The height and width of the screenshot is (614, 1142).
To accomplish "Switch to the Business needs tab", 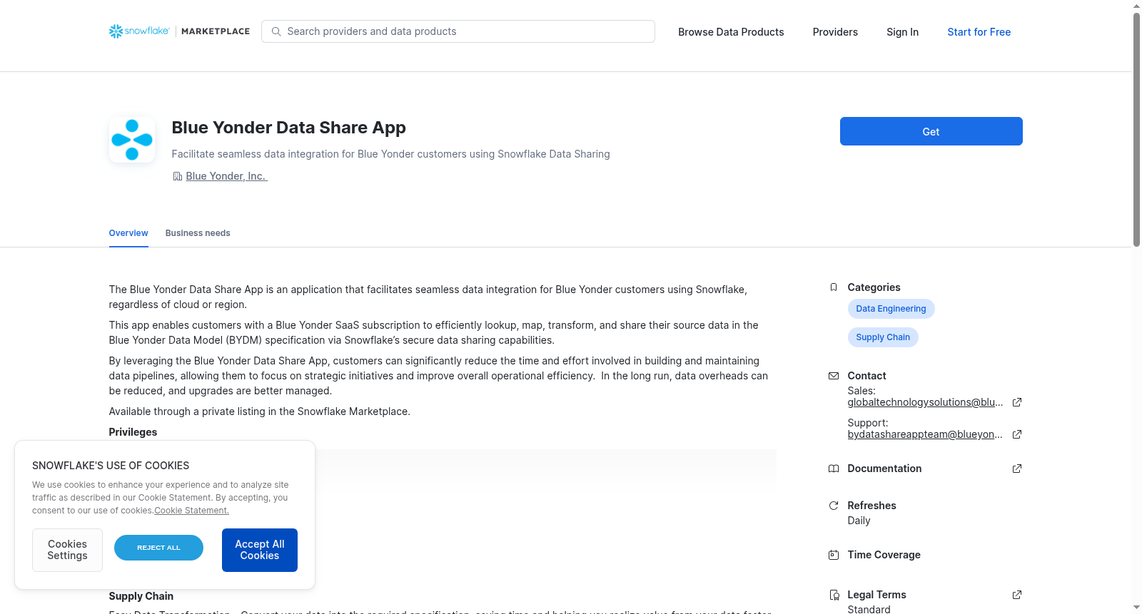I will [x=198, y=233].
